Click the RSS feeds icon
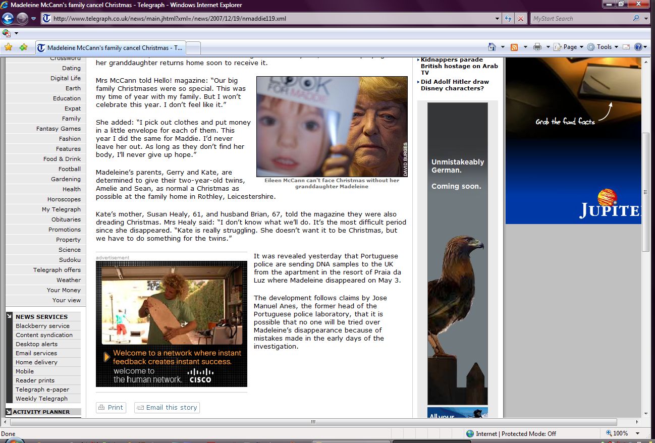Image resolution: width=655 pixels, height=443 pixels. (514, 47)
